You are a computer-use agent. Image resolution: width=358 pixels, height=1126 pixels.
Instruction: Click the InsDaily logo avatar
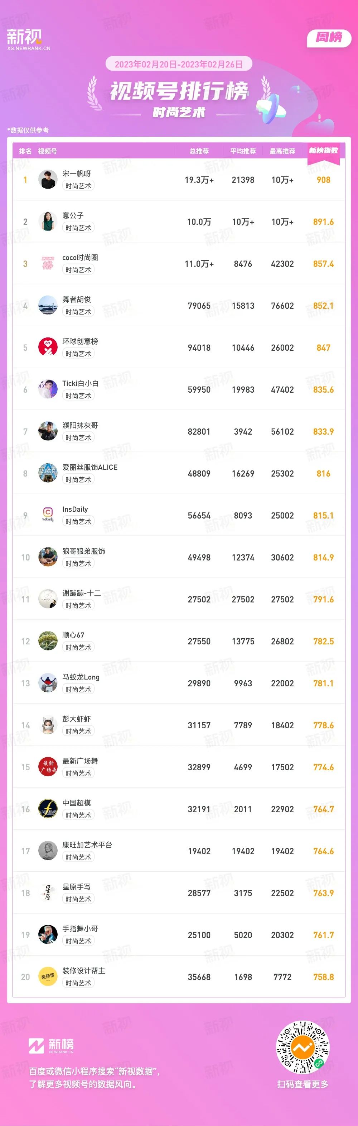click(x=48, y=515)
